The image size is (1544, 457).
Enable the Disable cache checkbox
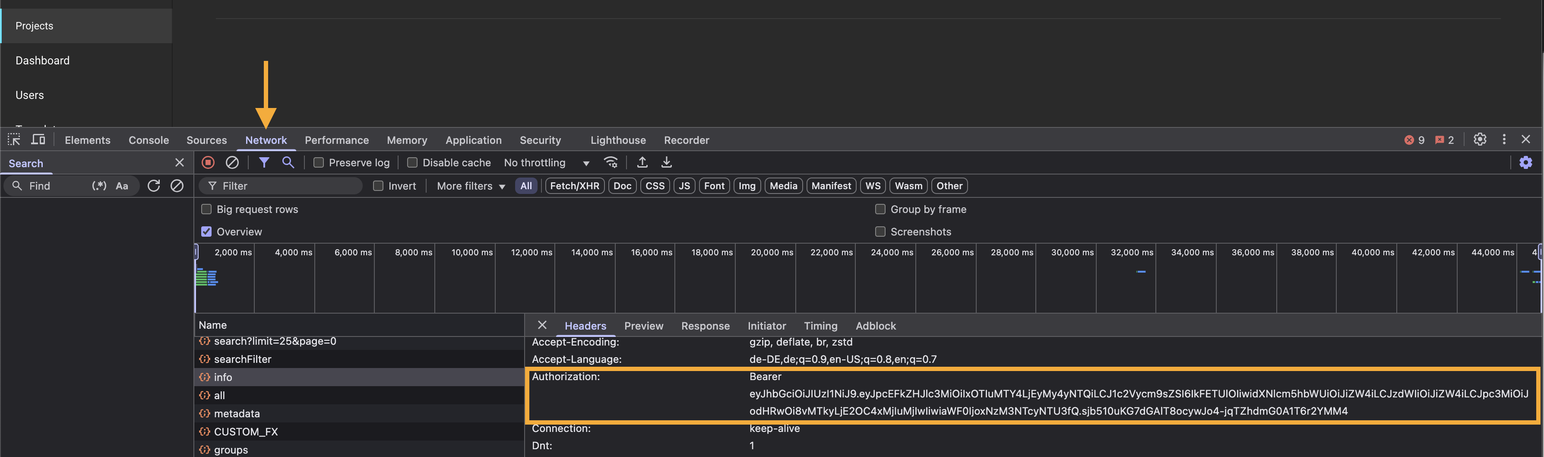click(412, 162)
